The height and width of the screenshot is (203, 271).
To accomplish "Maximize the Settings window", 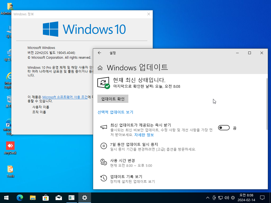I will click(x=249, y=53).
